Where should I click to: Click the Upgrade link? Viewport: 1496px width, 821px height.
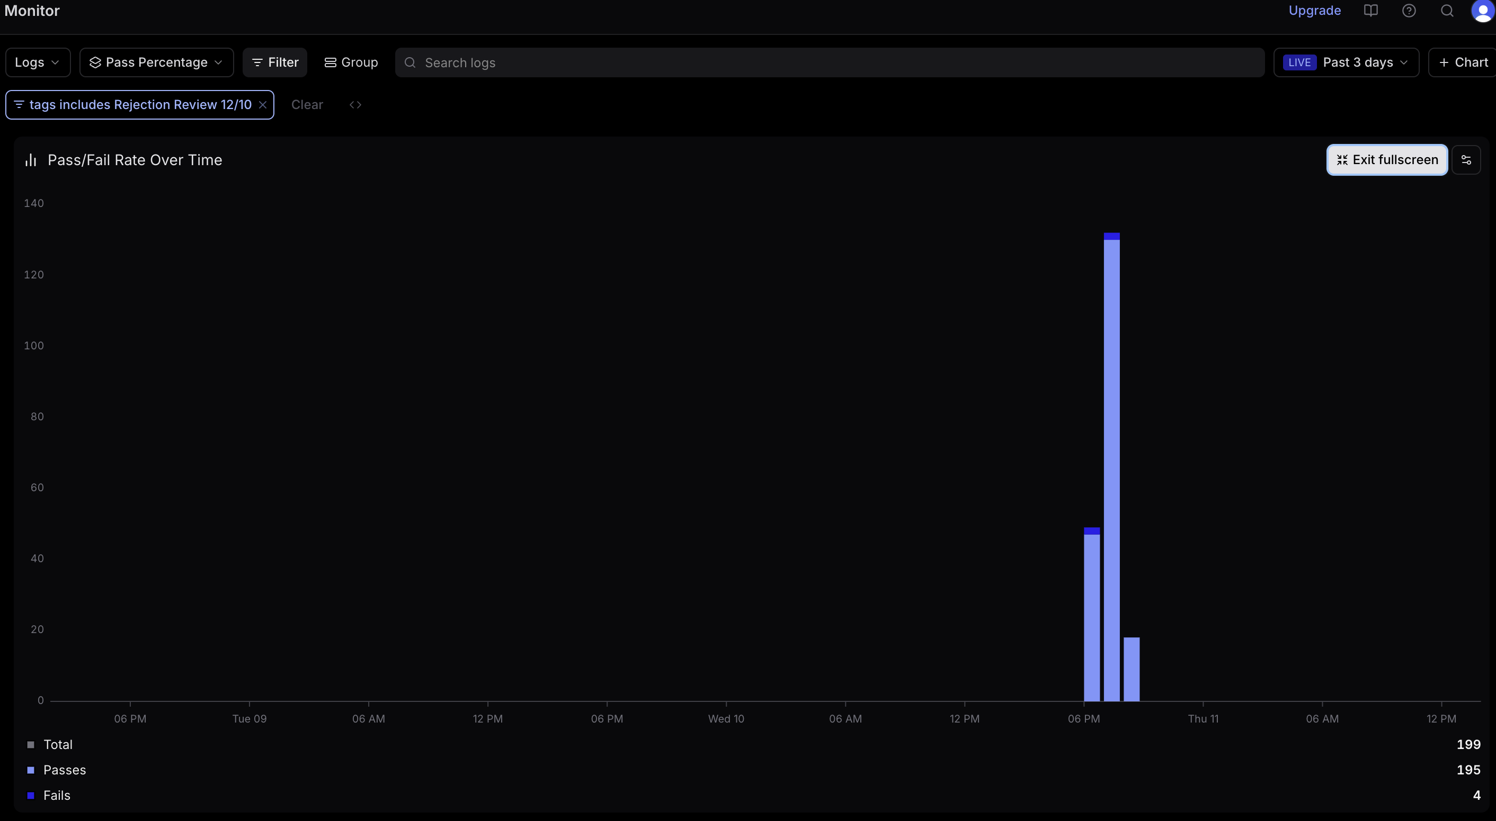[x=1314, y=11]
